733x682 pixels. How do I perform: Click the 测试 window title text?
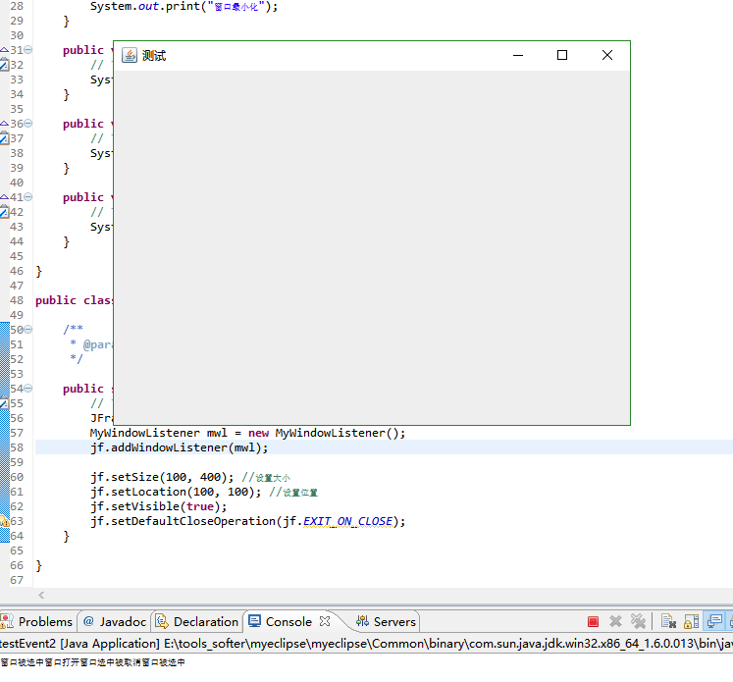154,56
